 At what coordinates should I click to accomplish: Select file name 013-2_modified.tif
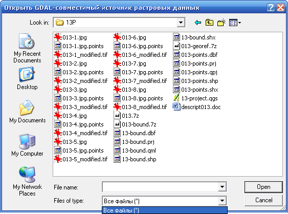coord(85,81)
